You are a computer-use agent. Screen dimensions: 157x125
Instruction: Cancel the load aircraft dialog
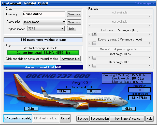coord(65,118)
